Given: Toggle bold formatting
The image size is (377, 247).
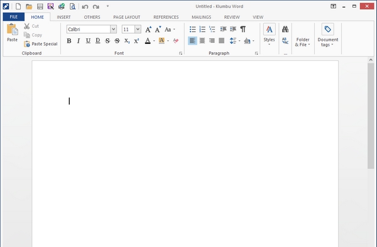Looking at the screenshot, I should point(69,41).
